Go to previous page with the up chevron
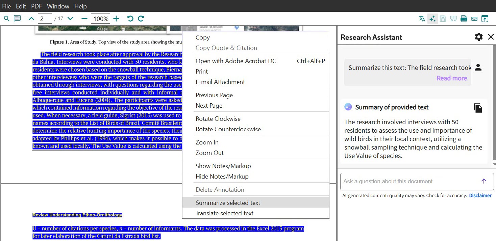The image size is (496, 241). (31, 19)
